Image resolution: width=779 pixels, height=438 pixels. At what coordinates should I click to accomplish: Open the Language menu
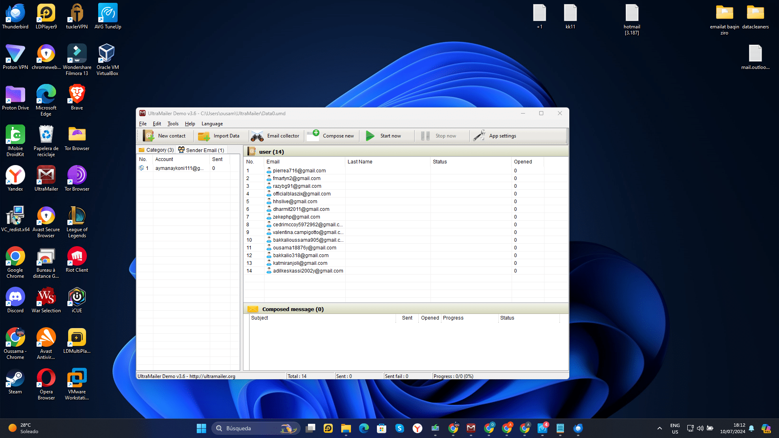(x=212, y=124)
